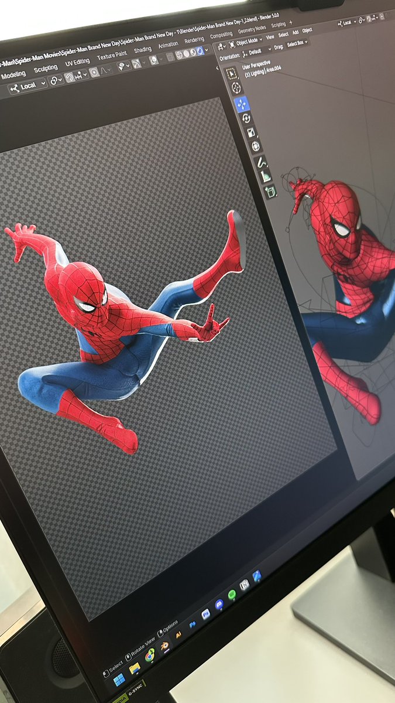This screenshot has width=395, height=703.
Task: Switch to the Texture Paint workspace tab
Action: pyautogui.click(x=112, y=56)
